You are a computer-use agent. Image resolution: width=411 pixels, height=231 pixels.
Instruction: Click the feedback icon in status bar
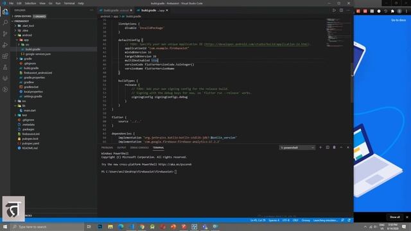click(342, 220)
